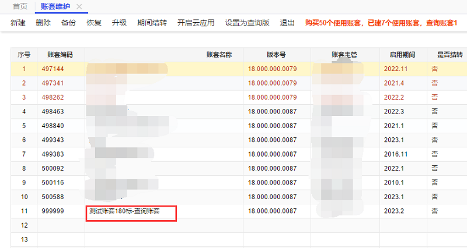Click 新建 in the toolbar
Image resolution: width=467 pixels, height=248 pixels.
click(18, 23)
